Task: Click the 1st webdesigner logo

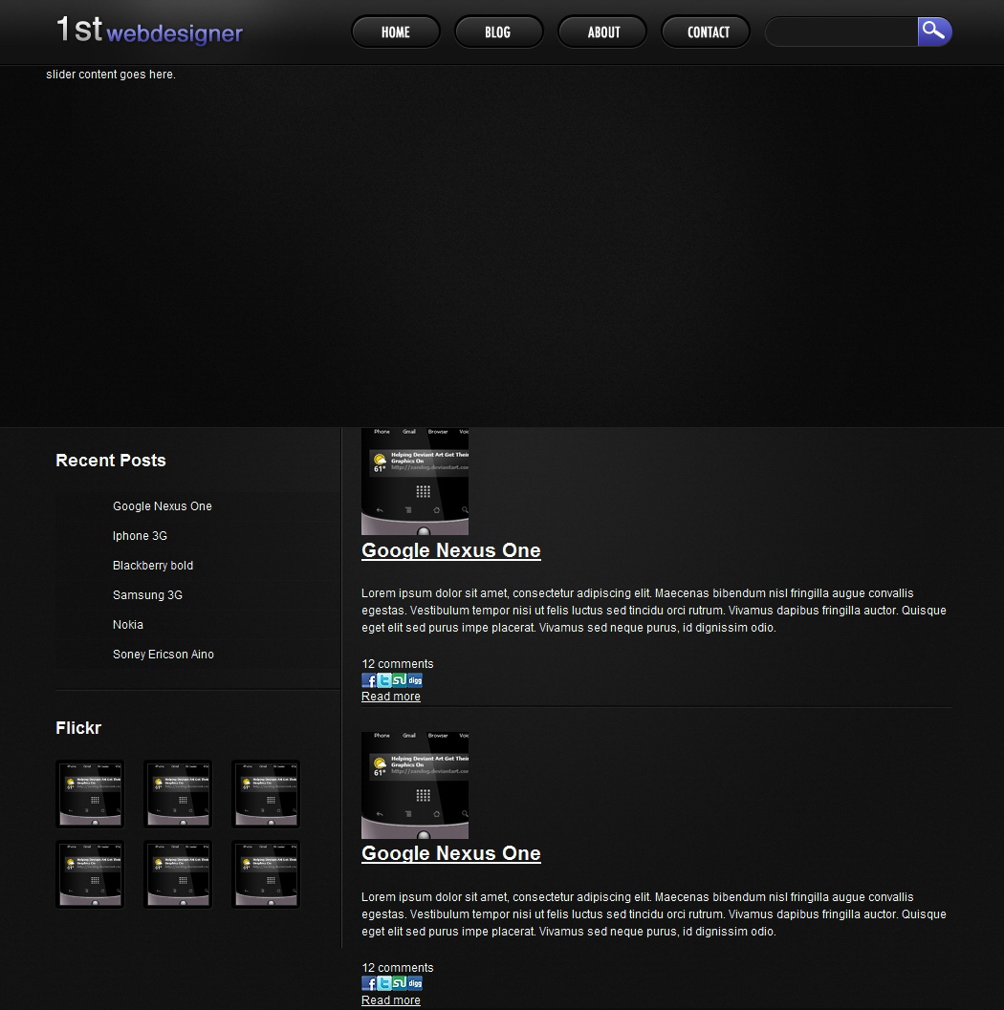Action: (x=149, y=31)
